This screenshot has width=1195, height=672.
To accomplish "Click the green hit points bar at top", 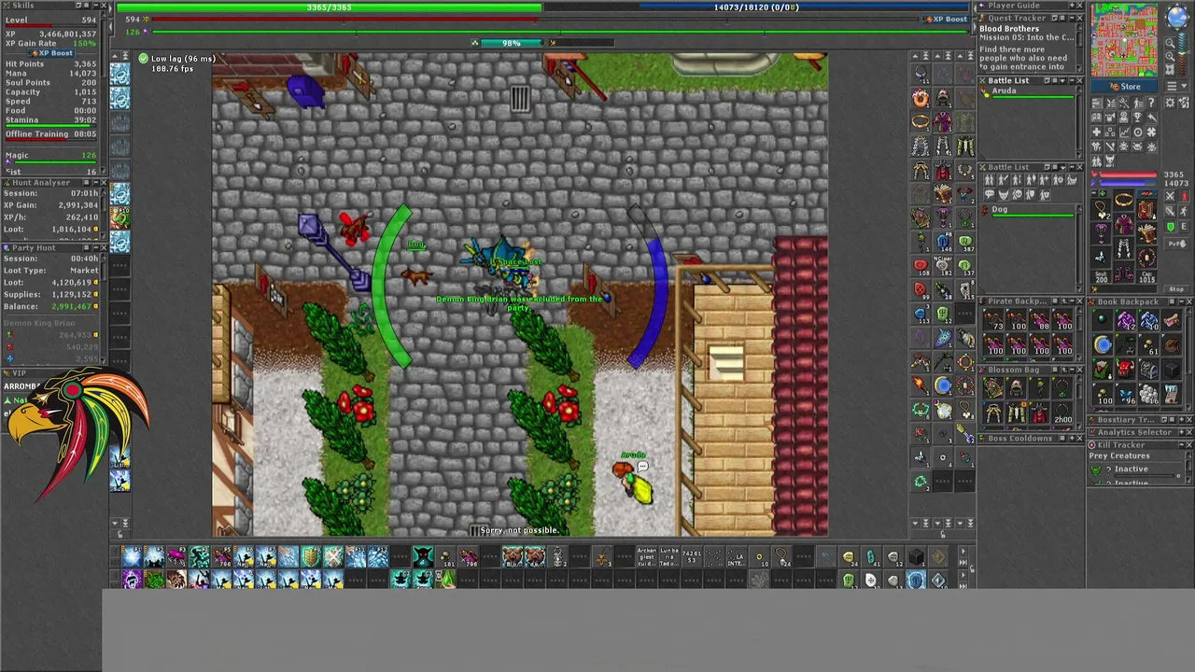I will [x=329, y=7].
